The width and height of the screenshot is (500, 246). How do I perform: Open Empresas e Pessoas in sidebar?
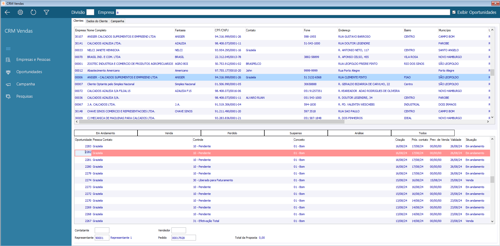point(33,60)
